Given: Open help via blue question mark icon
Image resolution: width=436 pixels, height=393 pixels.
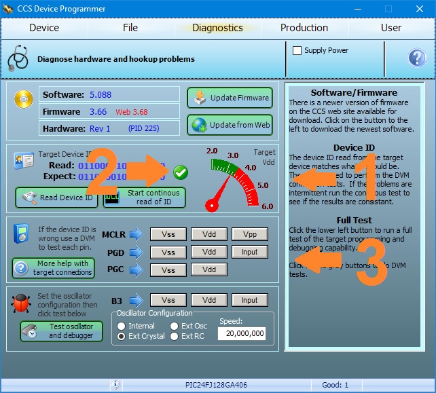Looking at the screenshot, I should [416, 58].
